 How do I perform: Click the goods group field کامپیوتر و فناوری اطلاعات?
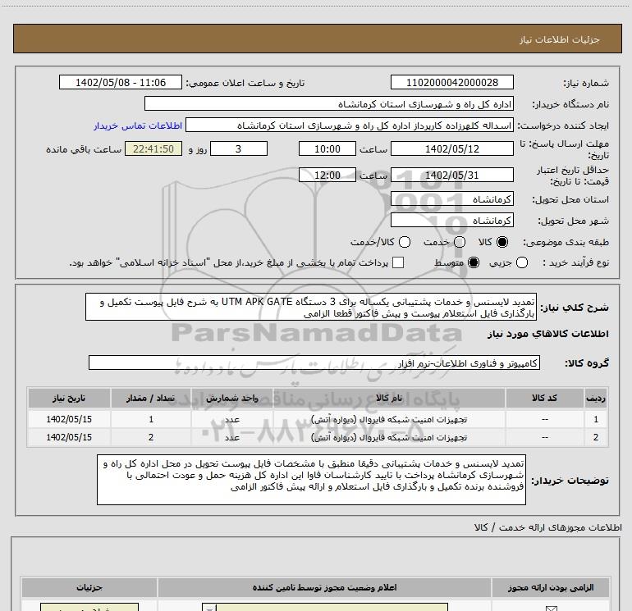click(x=314, y=362)
